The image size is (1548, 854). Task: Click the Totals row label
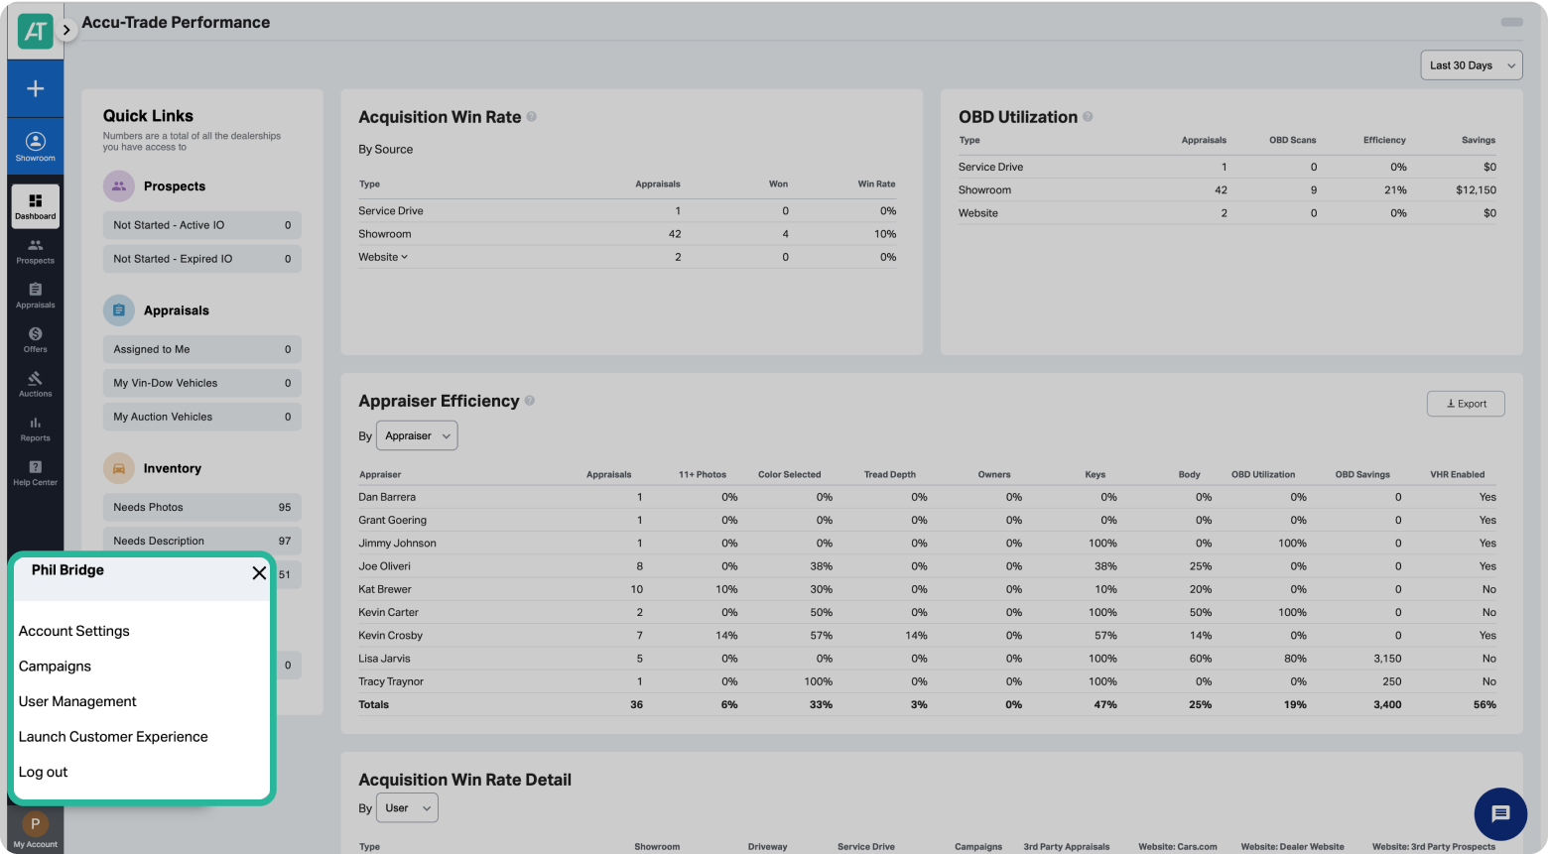tap(374, 704)
